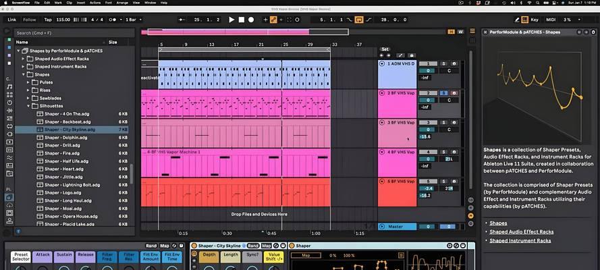Viewport: 600px width, 270px height.
Task: Open the Max for Live category icon
Action: click(x=9, y=126)
